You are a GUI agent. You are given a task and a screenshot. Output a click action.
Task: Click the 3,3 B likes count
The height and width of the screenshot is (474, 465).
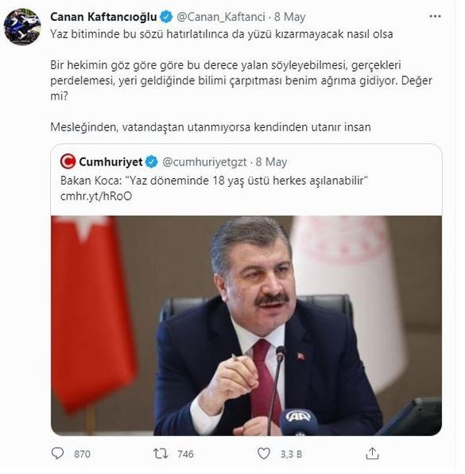click(291, 454)
